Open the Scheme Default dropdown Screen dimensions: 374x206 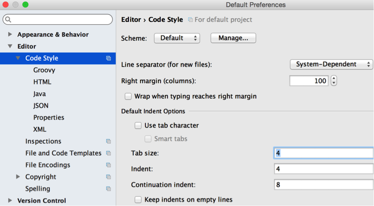[177, 38]
